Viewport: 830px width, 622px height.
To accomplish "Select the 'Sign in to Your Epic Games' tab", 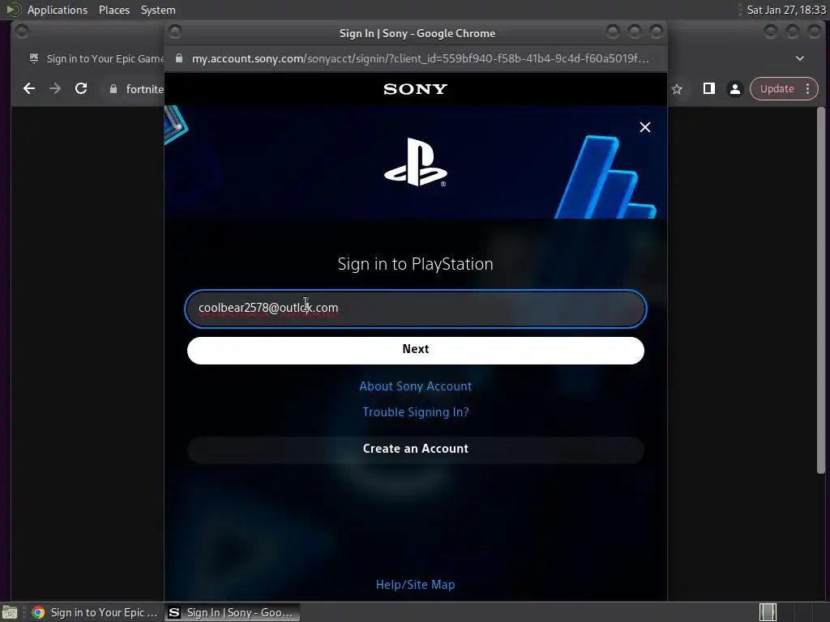I will coord(96,58).
